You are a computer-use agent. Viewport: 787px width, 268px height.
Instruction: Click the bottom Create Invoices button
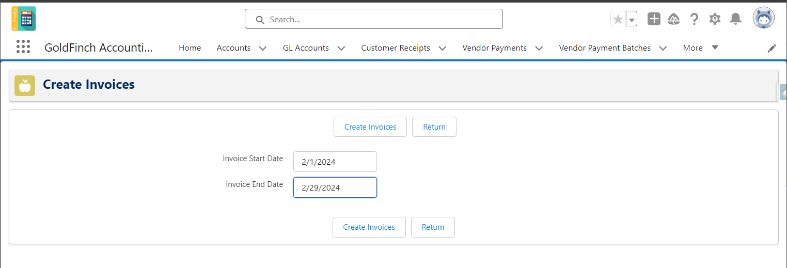tap(369, 227)
